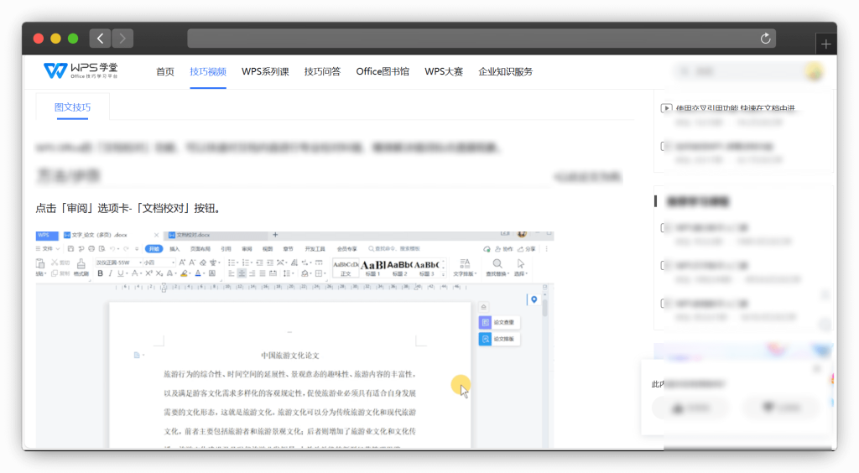Viewport: 859px width, 473px height.
Task: Click the borders grid icon
Action: tap(319, 273)
